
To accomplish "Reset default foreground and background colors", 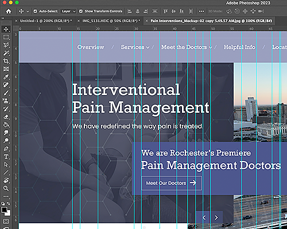I will tap(3, 204).
